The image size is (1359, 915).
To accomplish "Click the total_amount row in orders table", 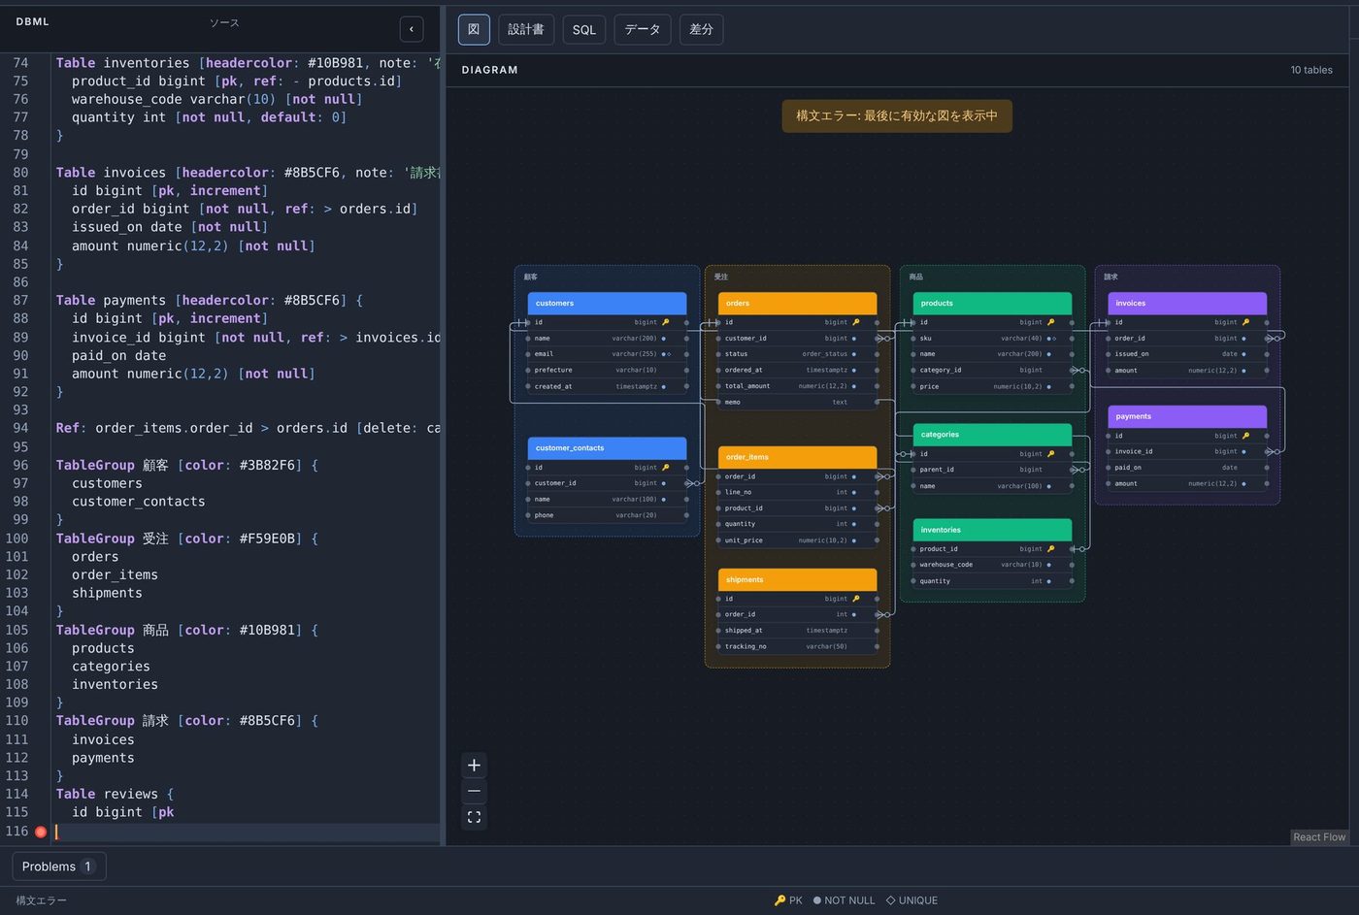I will tap(797, 386).
